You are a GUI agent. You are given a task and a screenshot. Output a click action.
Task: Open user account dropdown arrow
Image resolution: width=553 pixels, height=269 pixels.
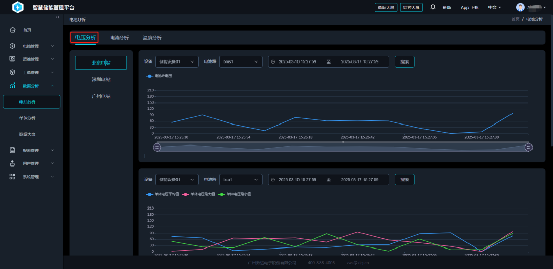tap(544, 7)
